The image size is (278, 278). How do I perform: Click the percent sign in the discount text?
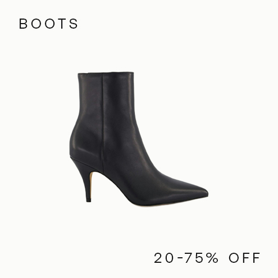click(x=213, y=258)
